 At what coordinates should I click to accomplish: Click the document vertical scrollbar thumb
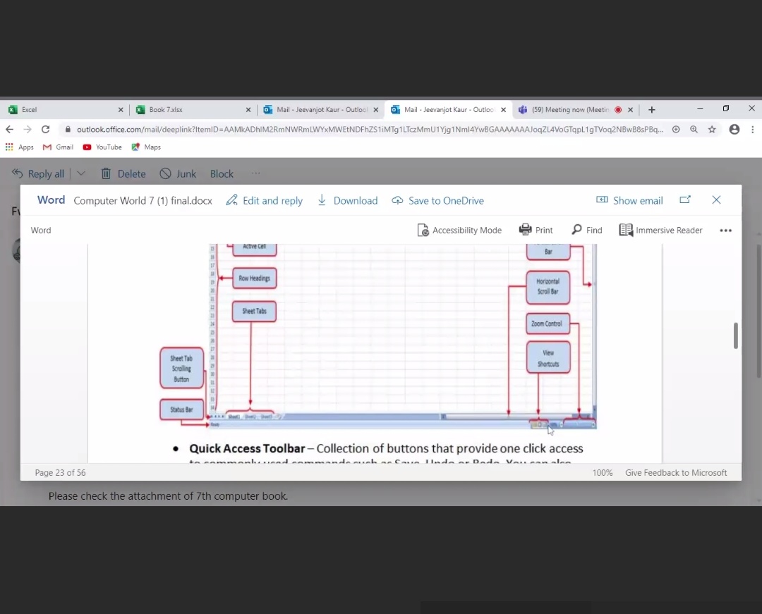click(736, 336)
